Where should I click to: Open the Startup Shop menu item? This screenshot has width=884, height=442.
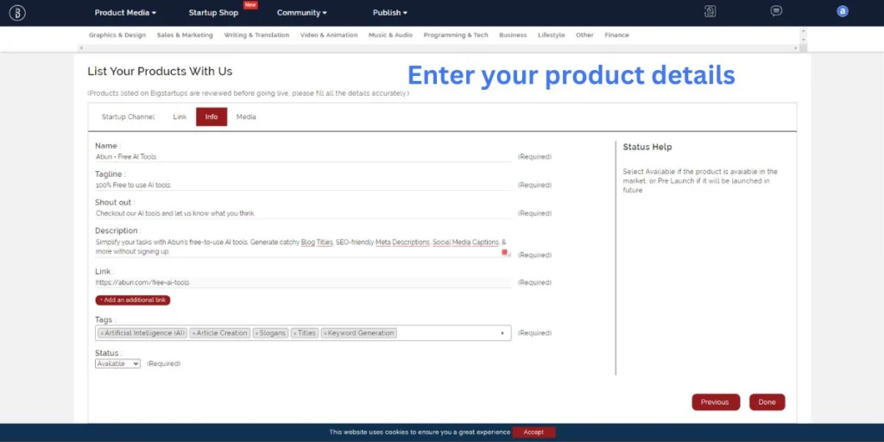click(214, 12)
